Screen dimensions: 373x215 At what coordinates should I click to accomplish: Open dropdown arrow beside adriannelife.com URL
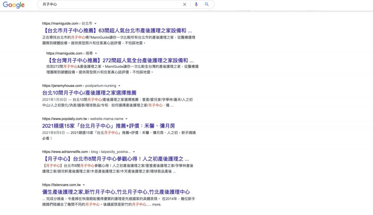134,152
